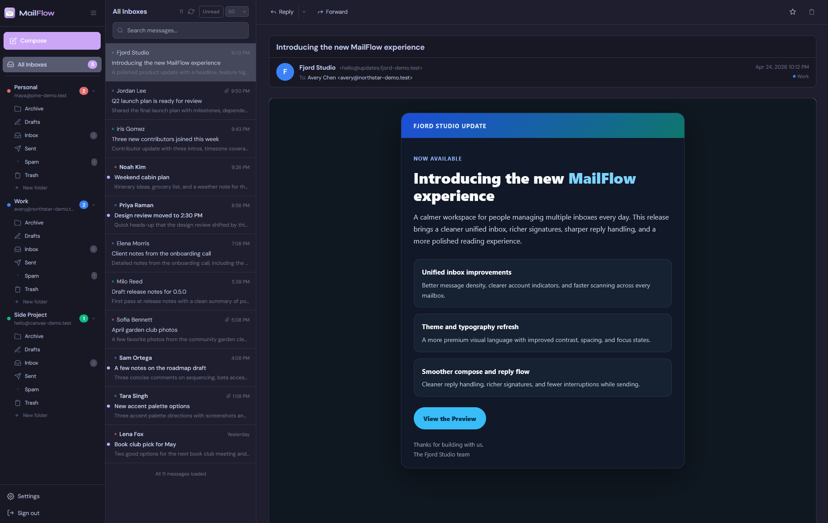Viewport: 828px width, 523px height.
Task: Click the Smoother compose and reply flow card
Action: pyautogui.click(x=542, y=378)
